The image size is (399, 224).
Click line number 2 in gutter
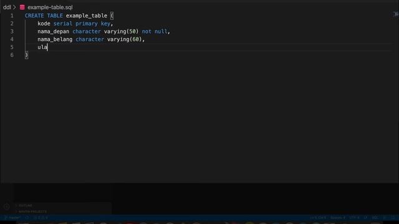[x=12, y=24]
